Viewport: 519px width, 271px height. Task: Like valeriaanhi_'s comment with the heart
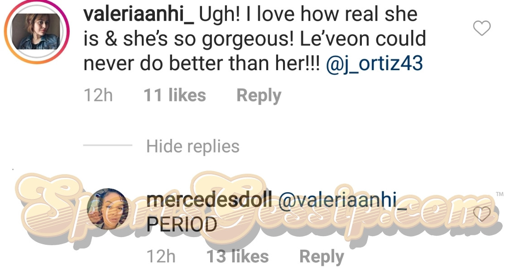point(482,29)
